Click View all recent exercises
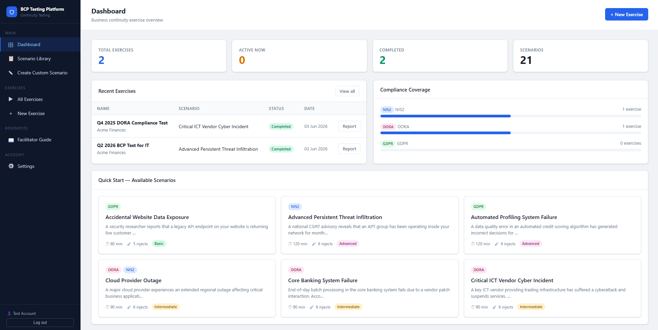This screenshot has width=658, height=330. click(x=347, y=91)
